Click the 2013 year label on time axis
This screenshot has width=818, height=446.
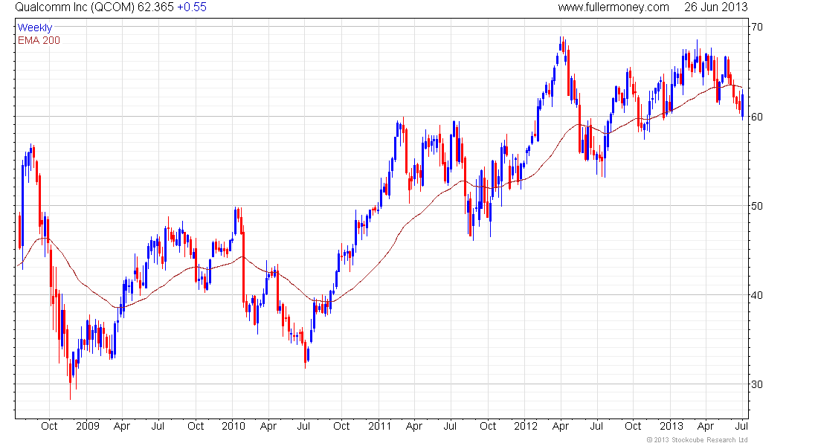(x=672, y=426)
